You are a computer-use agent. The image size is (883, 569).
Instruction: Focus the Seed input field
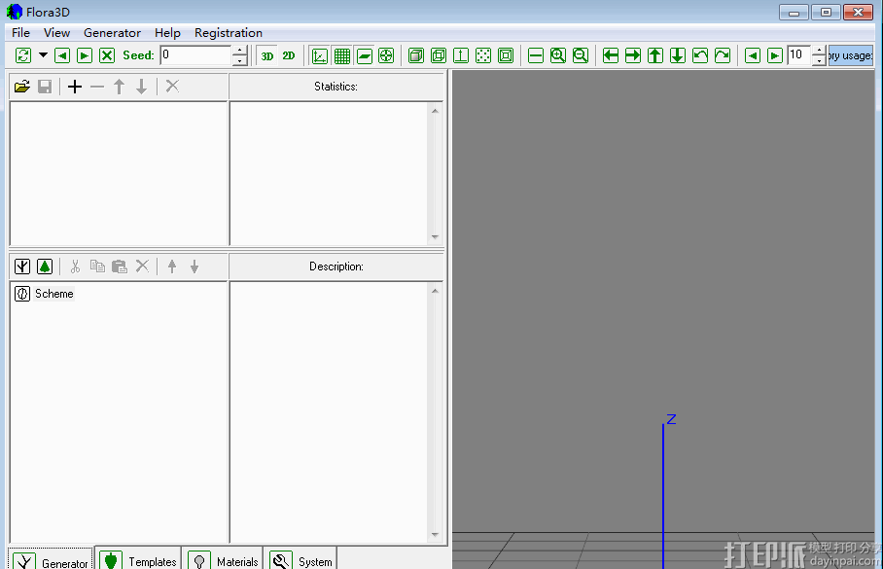(195, 55)
